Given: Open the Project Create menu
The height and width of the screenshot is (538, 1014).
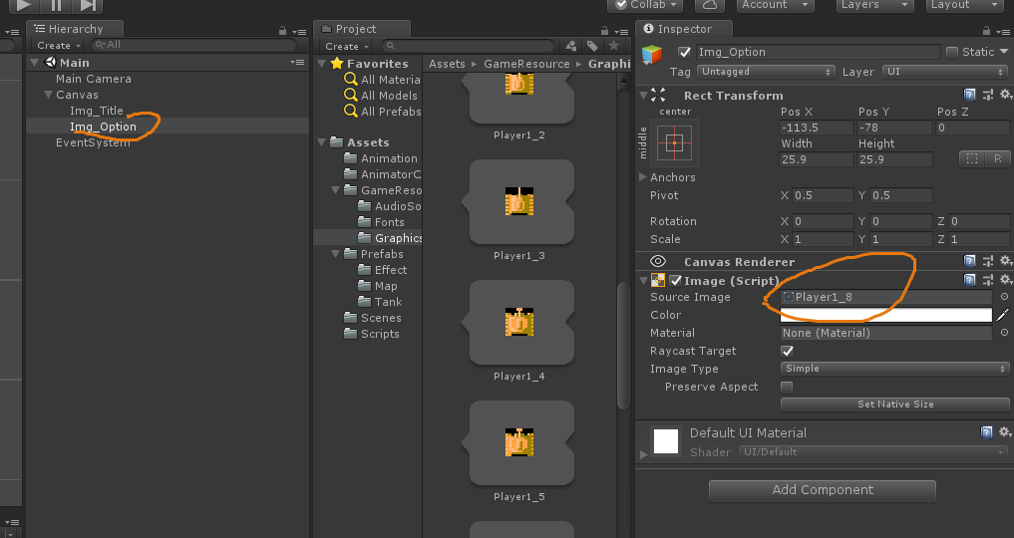Looking at the screenshot, I should (x=347, y=47).
